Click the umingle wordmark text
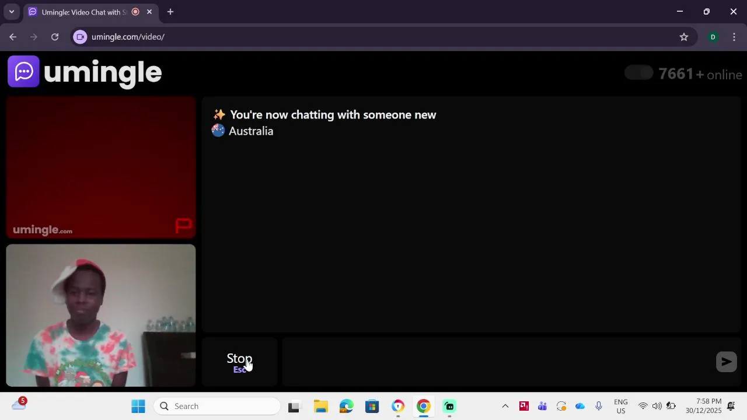 [x=103, y=72]
